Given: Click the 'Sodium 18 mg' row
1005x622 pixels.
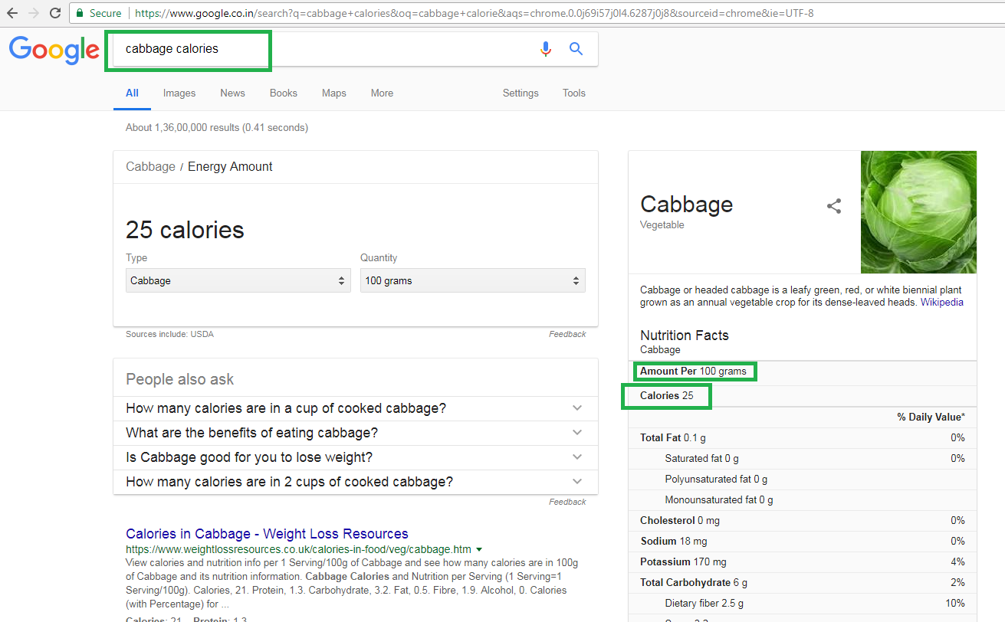Looking at the screenshot, I should click(x=803, y=541).
